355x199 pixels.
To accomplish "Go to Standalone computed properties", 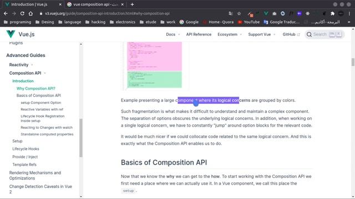I will coord(47,134).
